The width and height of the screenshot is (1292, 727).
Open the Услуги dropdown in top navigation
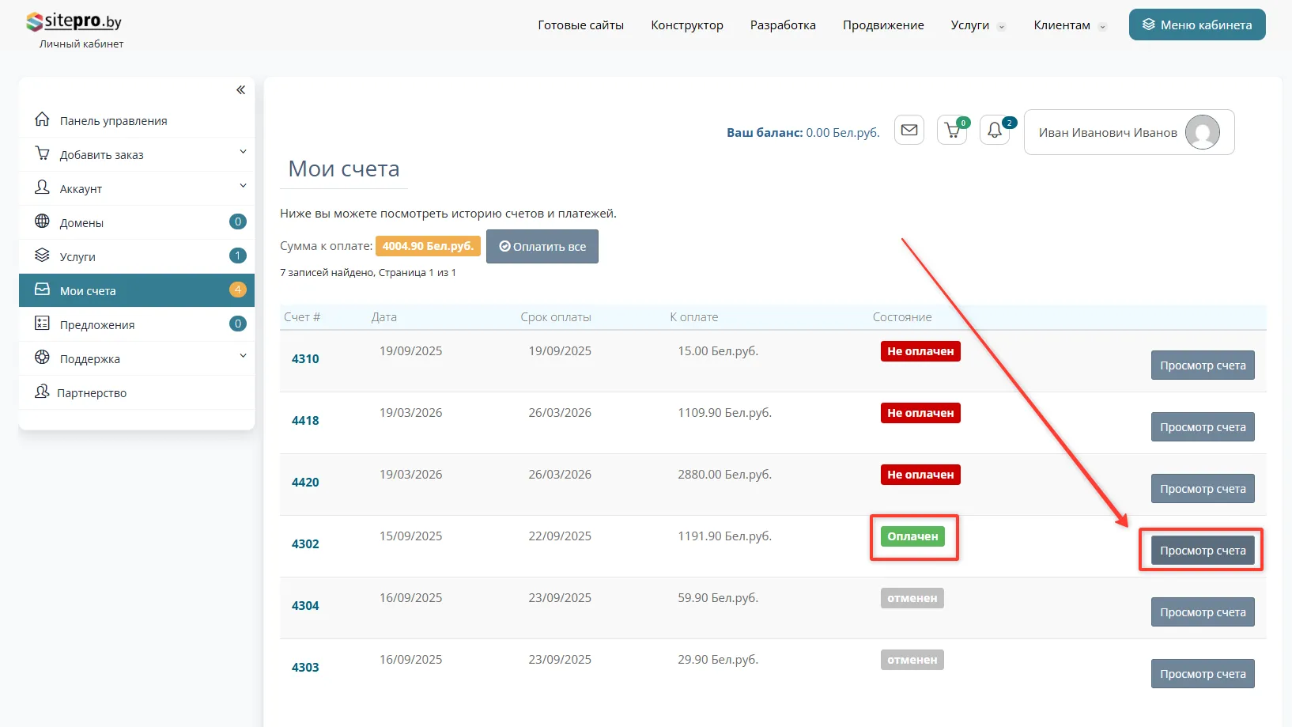(x=977, y=25)
